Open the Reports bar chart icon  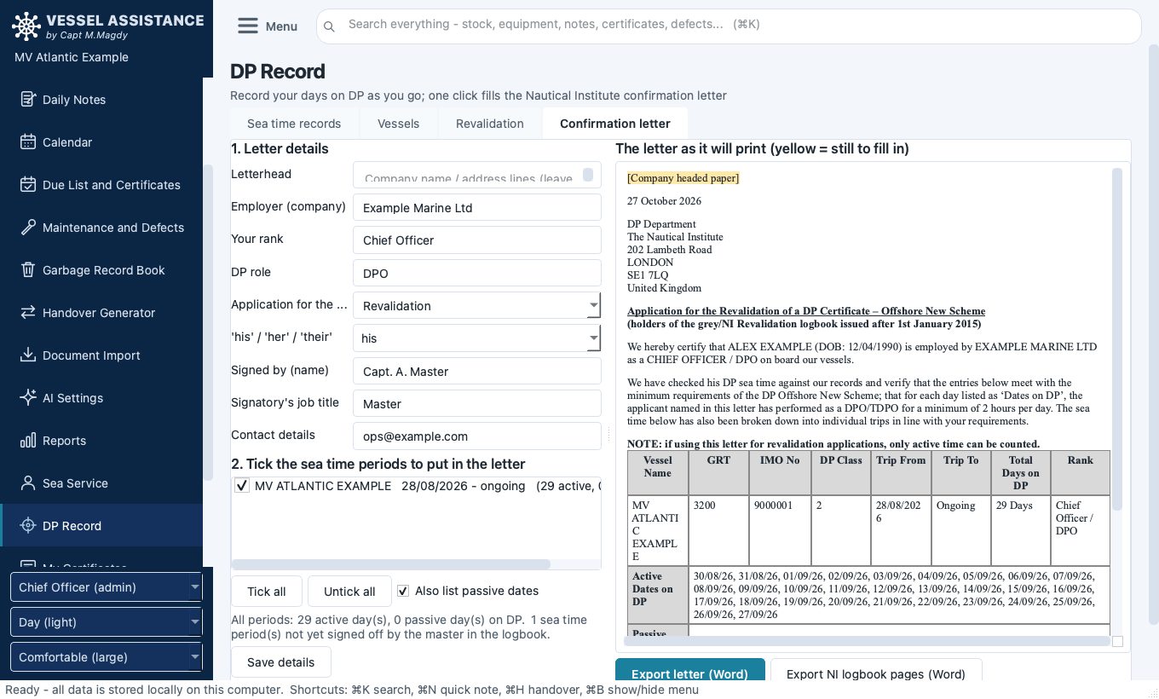[28, 440]
